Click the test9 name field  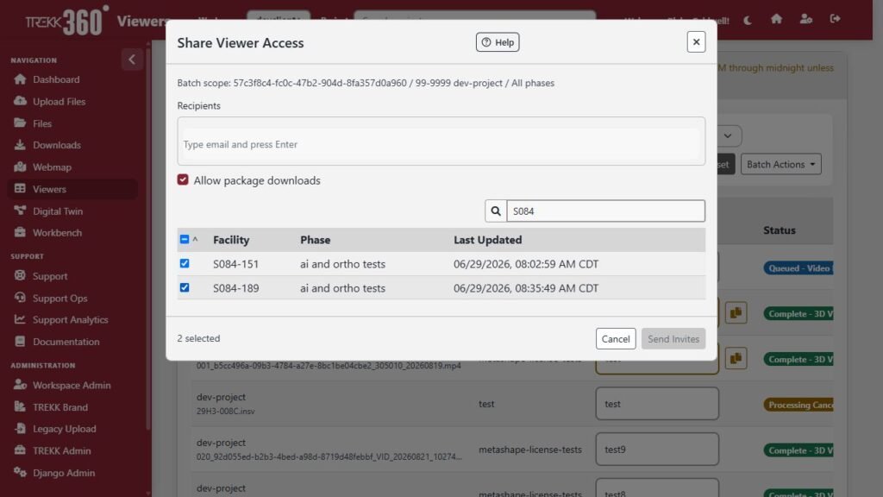pos(656,449)
